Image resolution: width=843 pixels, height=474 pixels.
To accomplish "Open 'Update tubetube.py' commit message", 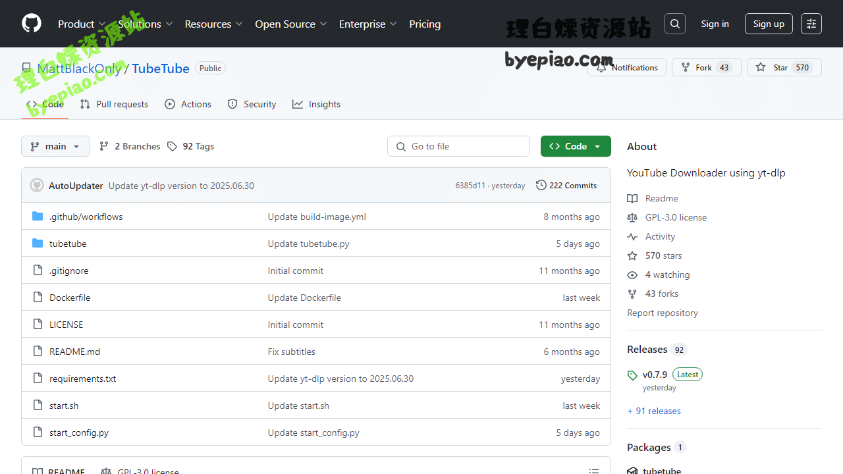I will [x=309, y=244].
